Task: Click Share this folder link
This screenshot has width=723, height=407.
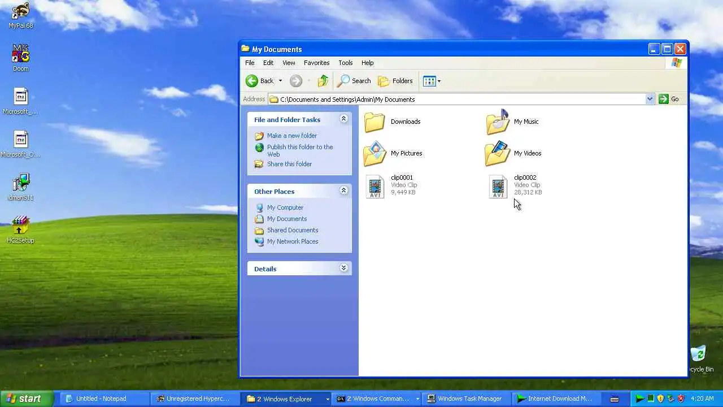Action: [289, 164]
